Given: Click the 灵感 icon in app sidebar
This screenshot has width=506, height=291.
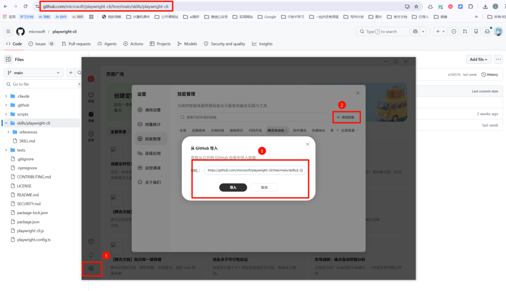Looking at the screenshot, I should (91, 117).
